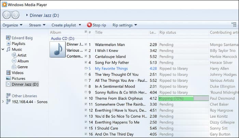Select Genre under Music
Screen dimensions: 239x138
[x=23, y=67]
